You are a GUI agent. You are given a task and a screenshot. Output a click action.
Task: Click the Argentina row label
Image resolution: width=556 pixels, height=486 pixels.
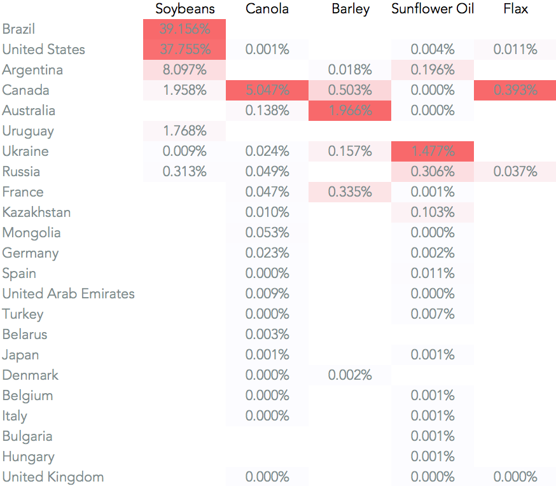[32, 70]
